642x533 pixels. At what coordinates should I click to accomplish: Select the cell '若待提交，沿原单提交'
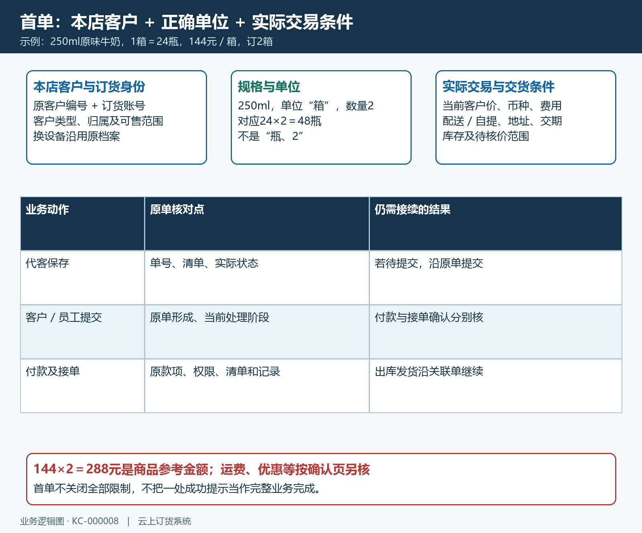click(x=496, y=278)
